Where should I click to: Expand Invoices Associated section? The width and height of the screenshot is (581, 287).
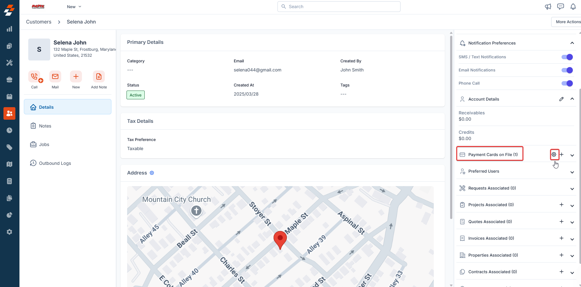click(x=572, y=239)
